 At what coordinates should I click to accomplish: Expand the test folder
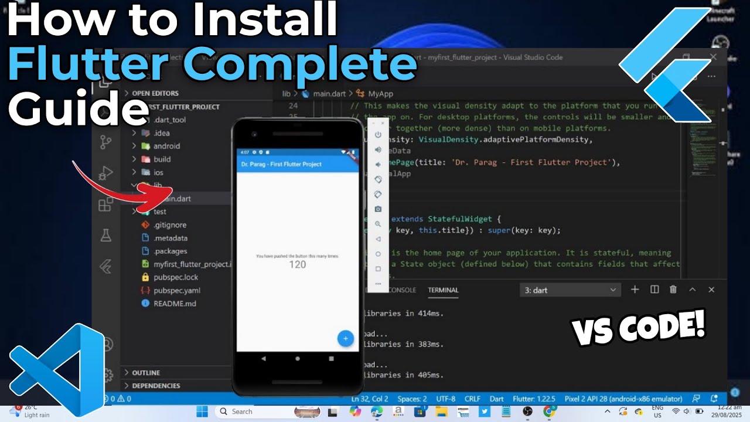point(159,212)
